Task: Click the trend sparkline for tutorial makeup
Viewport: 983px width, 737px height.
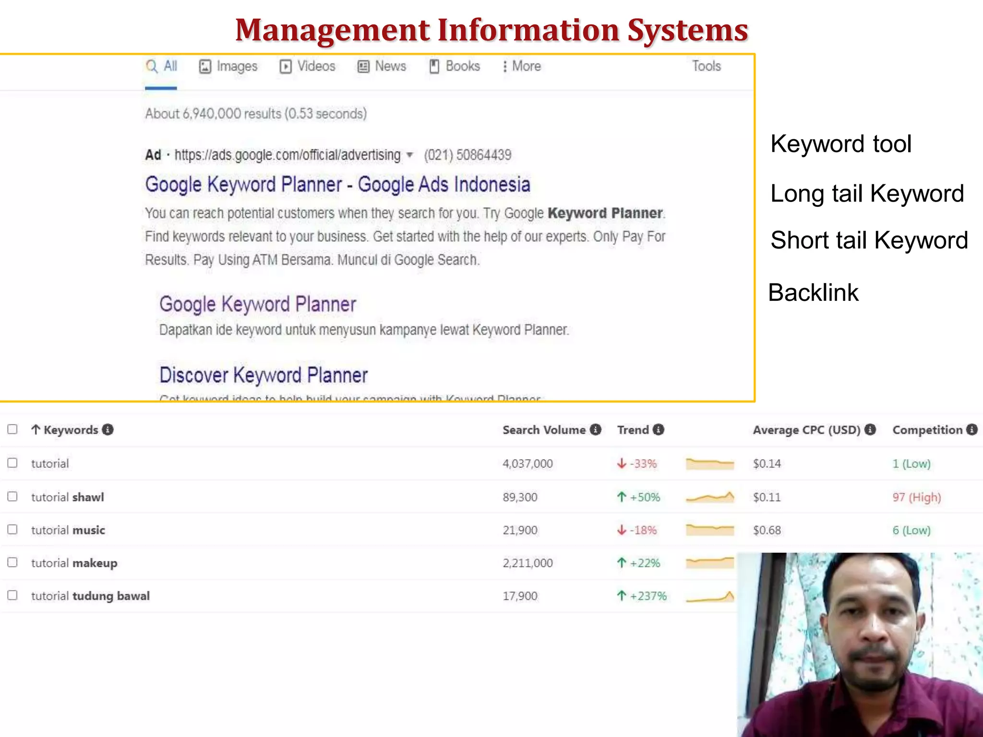Action: pos(710,562)
